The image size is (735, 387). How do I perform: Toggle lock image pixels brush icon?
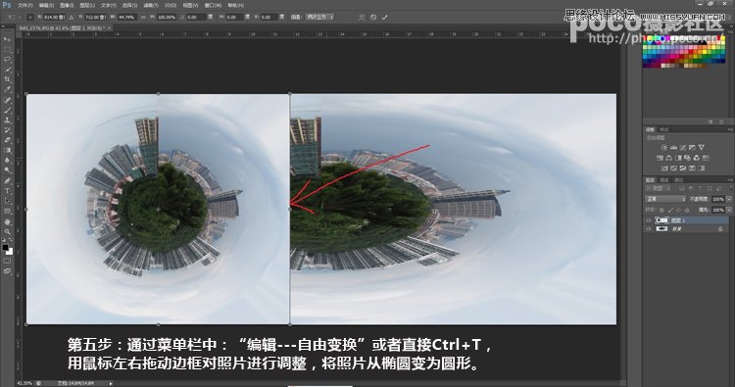pyautogui.click(x=670, y=210)
